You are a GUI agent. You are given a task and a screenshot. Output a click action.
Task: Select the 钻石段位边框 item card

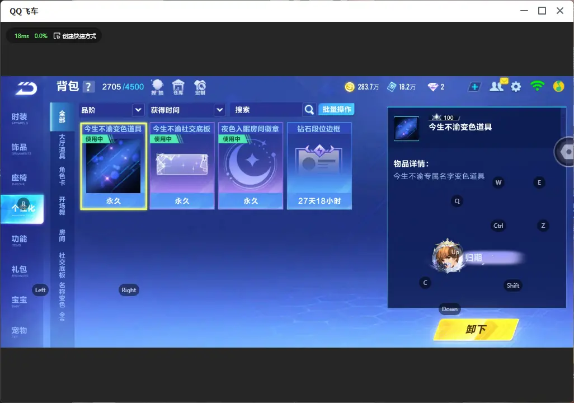(319, 166)
